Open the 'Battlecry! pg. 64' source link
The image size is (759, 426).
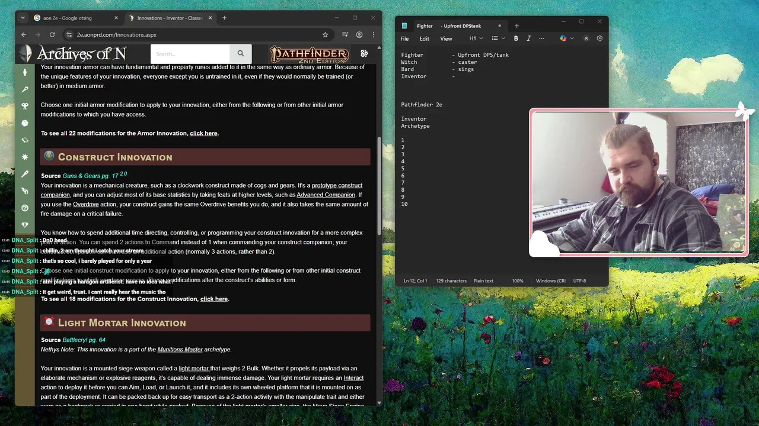[x=84, y=340]
